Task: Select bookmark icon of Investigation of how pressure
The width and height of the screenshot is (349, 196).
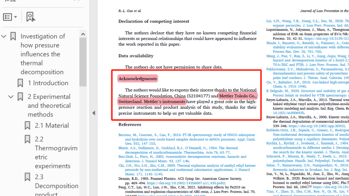Action: click(x=13, y=36)
